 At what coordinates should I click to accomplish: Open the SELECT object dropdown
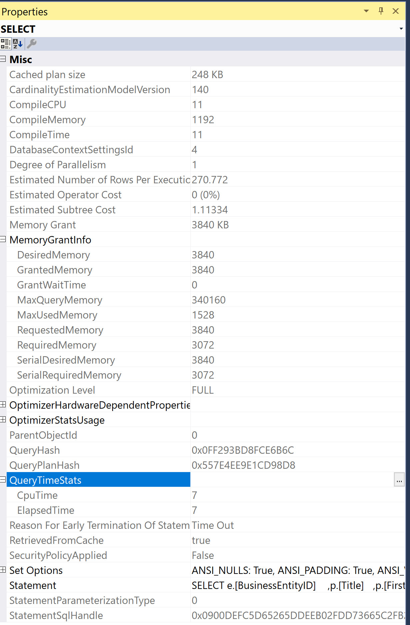[x=401, y=29]
